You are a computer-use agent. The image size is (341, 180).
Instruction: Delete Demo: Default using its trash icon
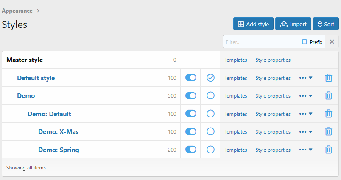pyautogui.click(x=328, y=114)
